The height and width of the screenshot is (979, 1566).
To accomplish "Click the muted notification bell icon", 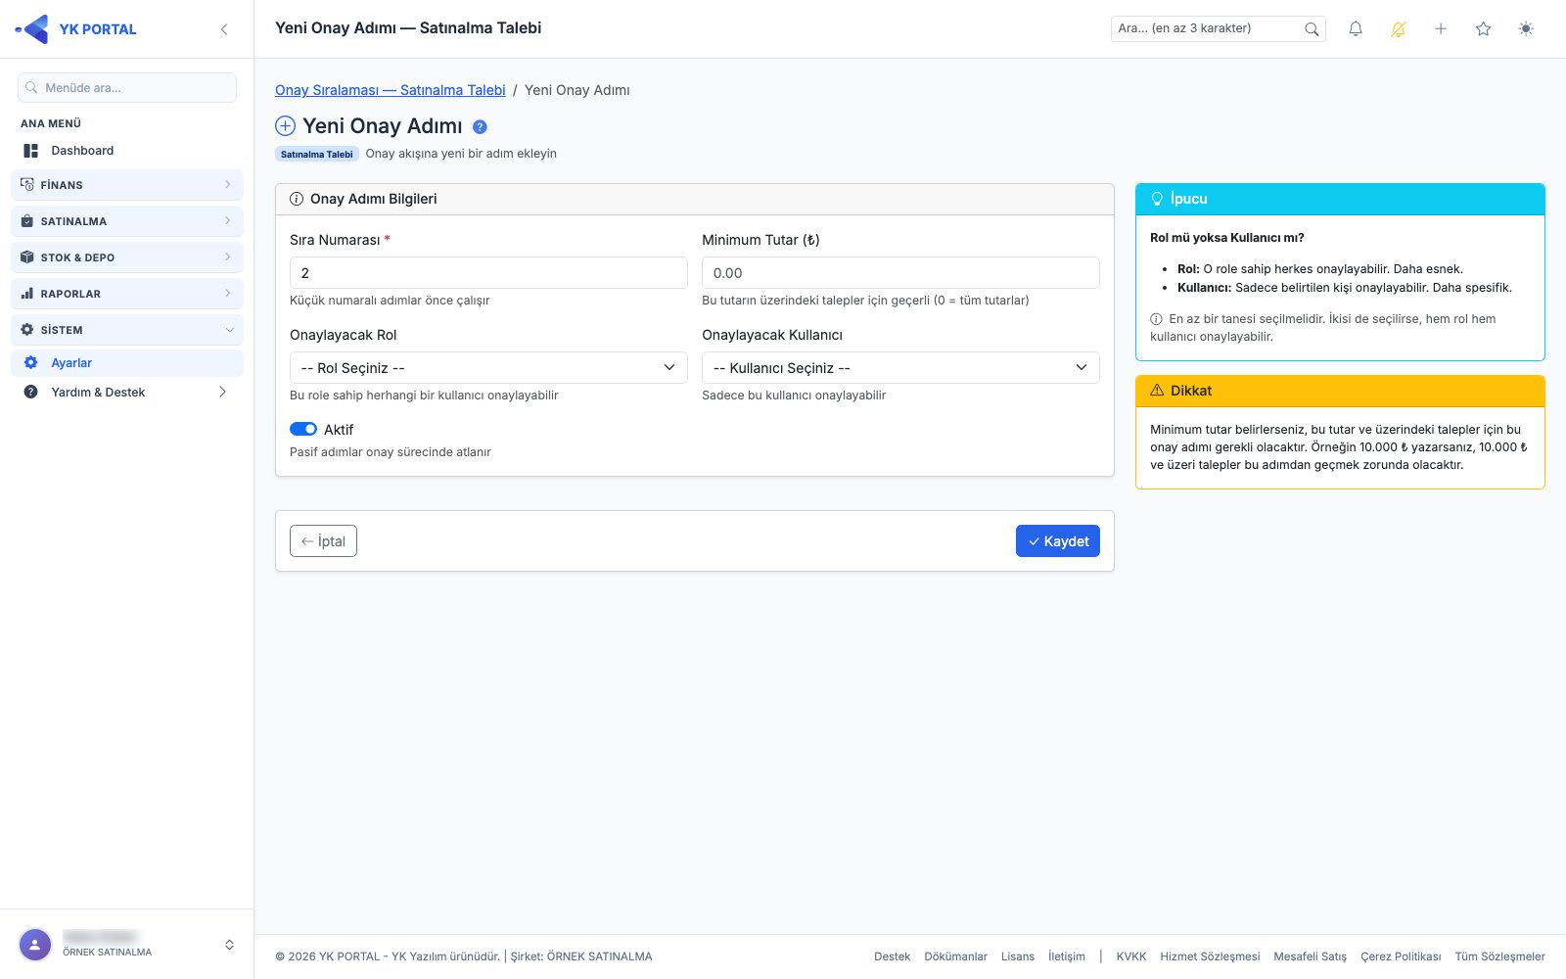I will pos(1399,29).
